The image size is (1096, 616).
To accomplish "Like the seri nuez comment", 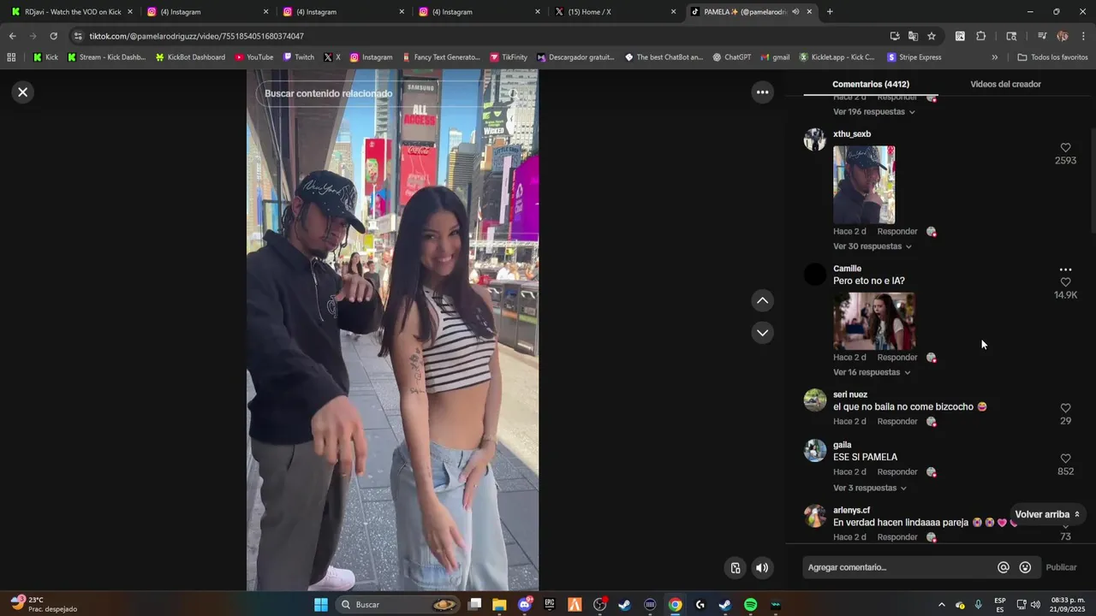I will pyautogui.click(x=1065, y=408).
